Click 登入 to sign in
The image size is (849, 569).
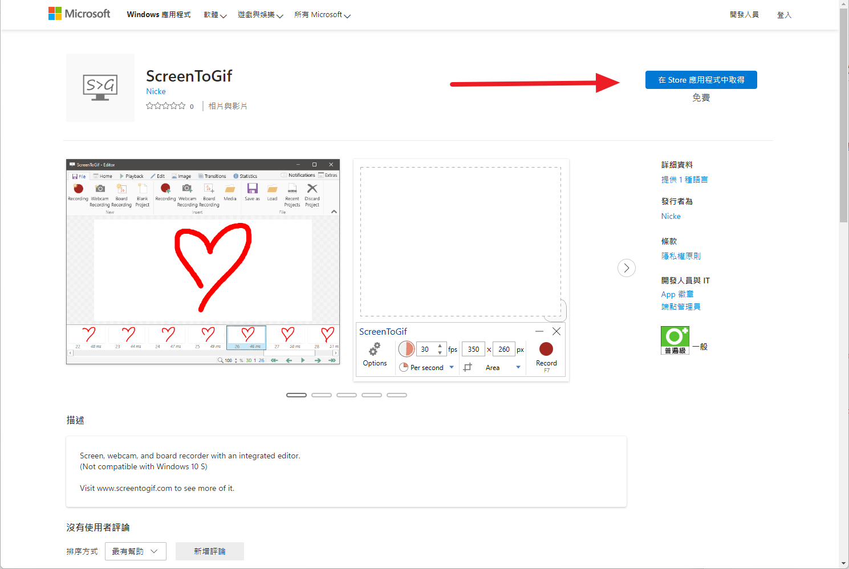[784, 15]
